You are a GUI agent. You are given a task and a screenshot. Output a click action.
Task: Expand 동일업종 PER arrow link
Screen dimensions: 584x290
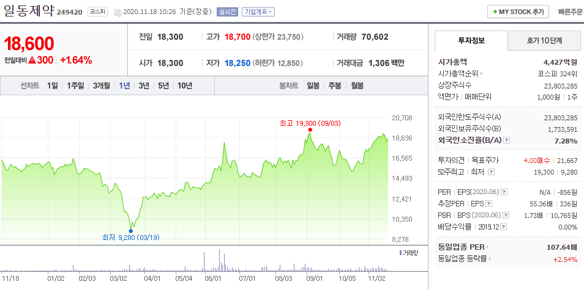tap(487, 247)
